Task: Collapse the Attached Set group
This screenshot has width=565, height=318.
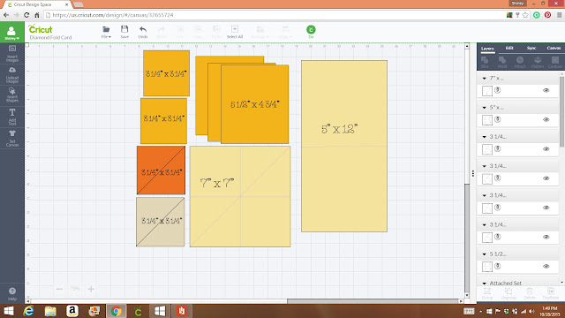Action: click(484, 284)
